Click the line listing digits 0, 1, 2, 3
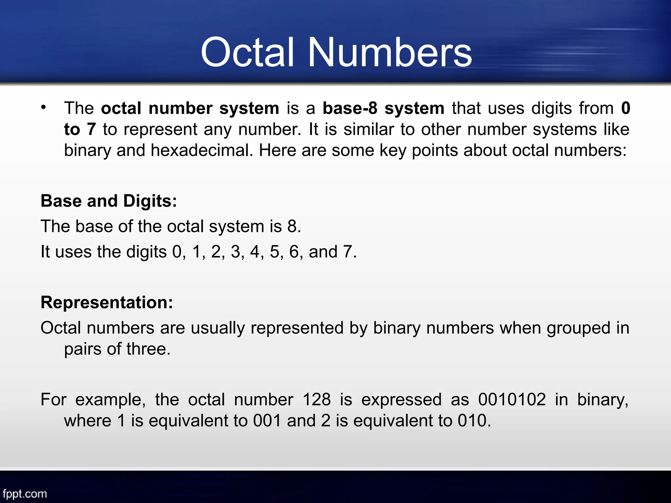The image size is (671, 503). pos(199,252)
